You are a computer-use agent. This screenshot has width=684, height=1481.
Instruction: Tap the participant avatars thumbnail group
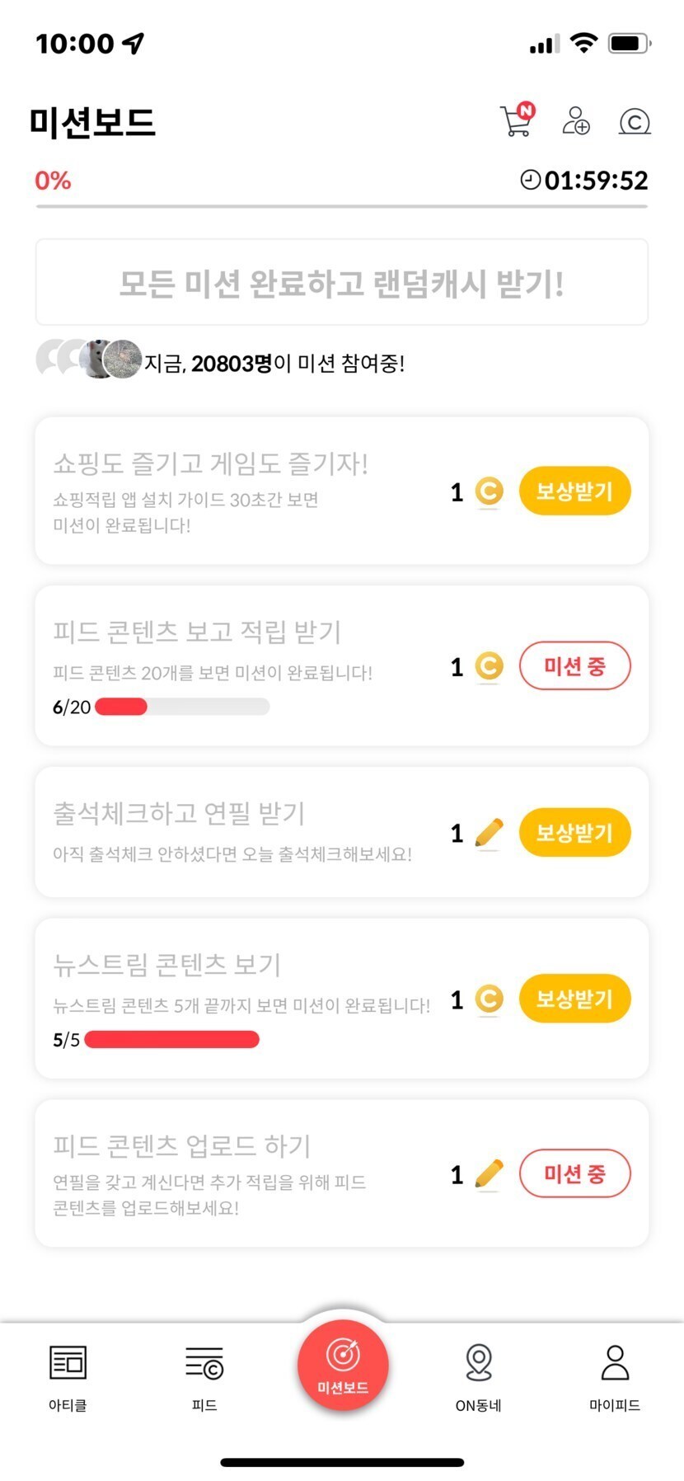pos(89,359)
